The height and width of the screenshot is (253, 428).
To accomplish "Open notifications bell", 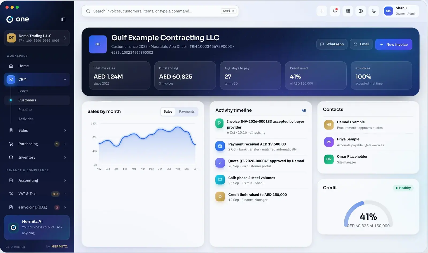I will (x=335, y=11).
